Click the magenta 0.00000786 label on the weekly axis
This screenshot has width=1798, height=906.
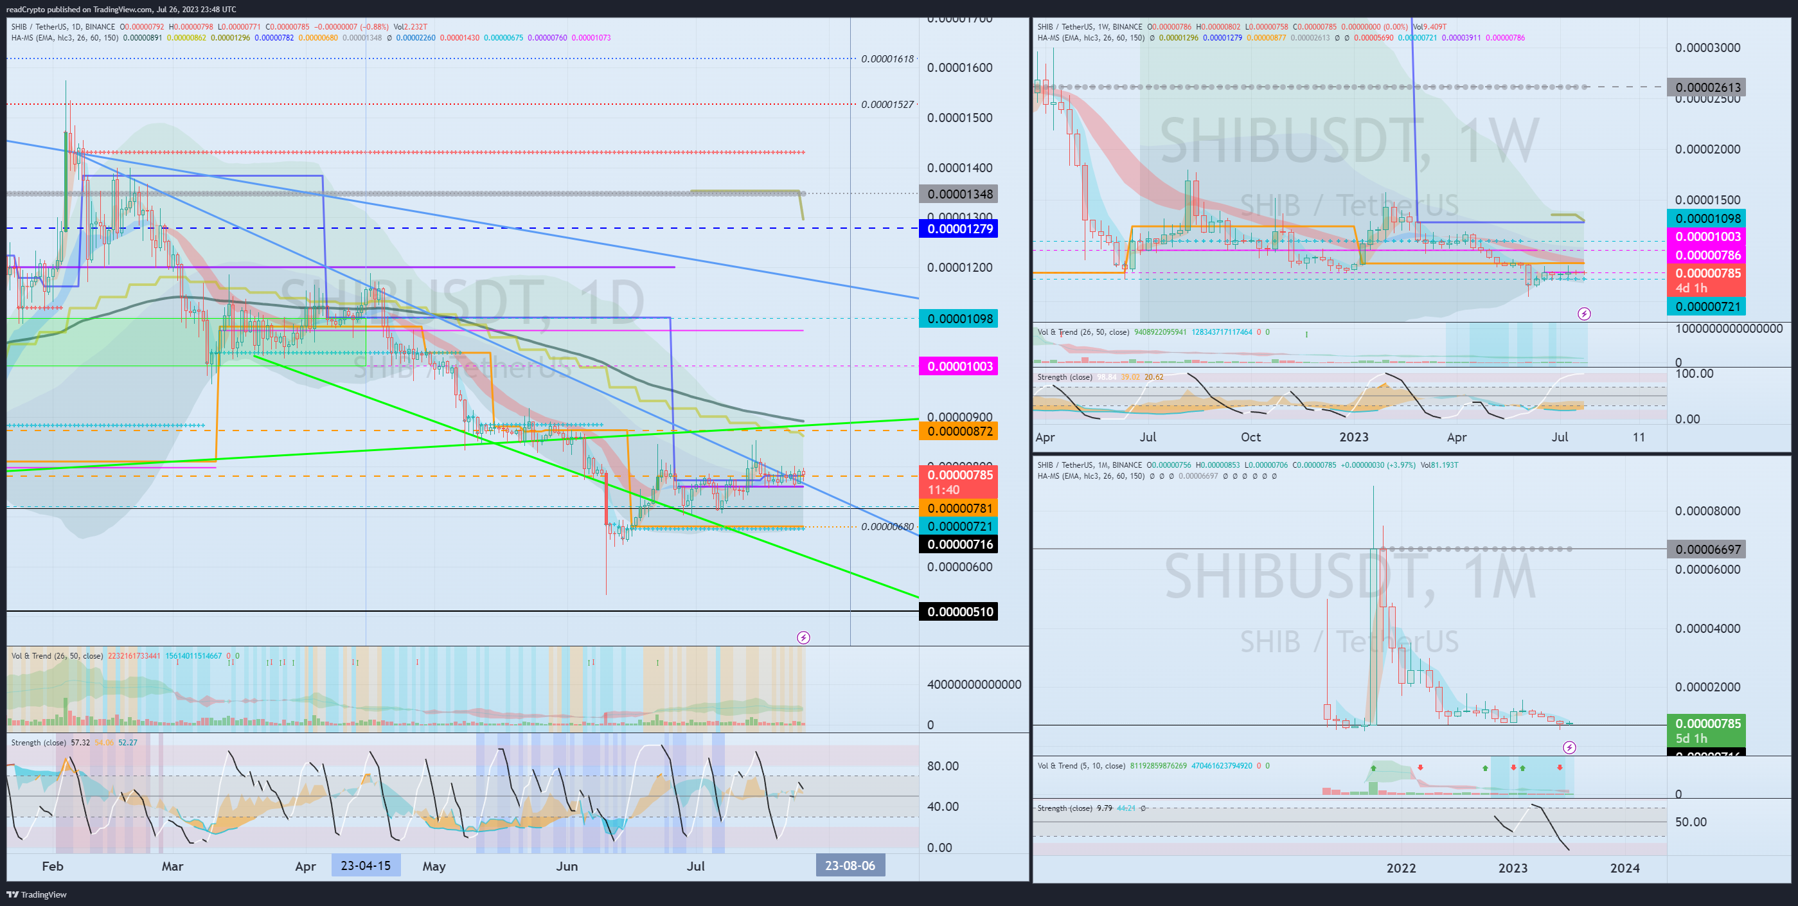[x=1706, y=254]
